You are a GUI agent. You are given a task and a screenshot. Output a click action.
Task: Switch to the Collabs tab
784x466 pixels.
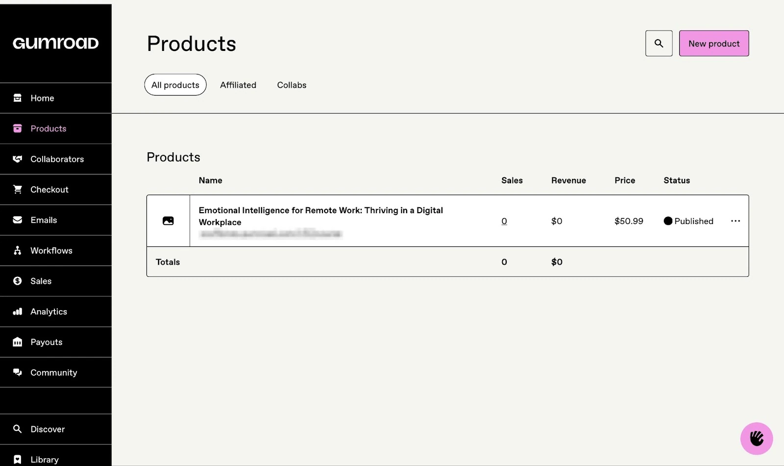(292, 85)
